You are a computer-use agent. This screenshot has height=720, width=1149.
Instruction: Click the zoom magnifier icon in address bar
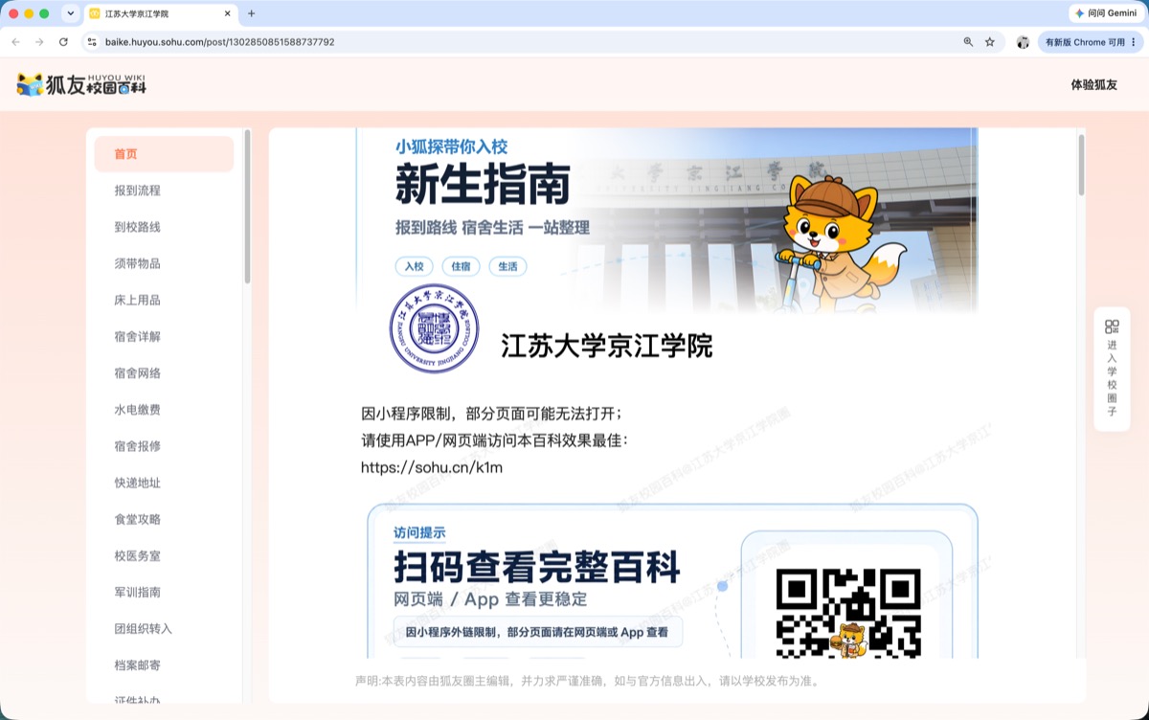968,42
